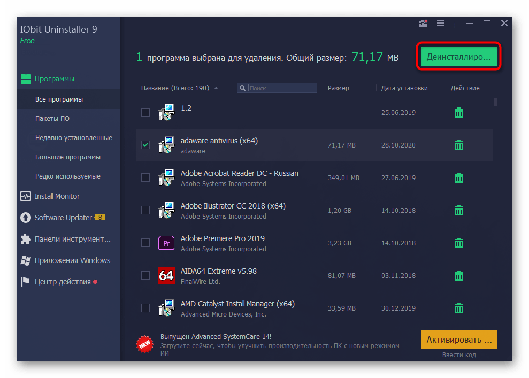The image size is (529, 378).
Task: Click trash icon for Adobe Acrobat Reader DC
Action: (x=458, y=178)
